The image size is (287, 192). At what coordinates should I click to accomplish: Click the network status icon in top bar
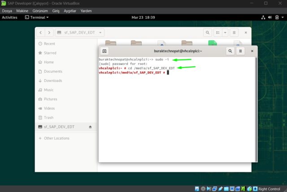pos(263,17)
